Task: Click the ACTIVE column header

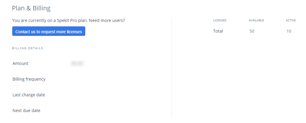Action: tap(291, 20)
